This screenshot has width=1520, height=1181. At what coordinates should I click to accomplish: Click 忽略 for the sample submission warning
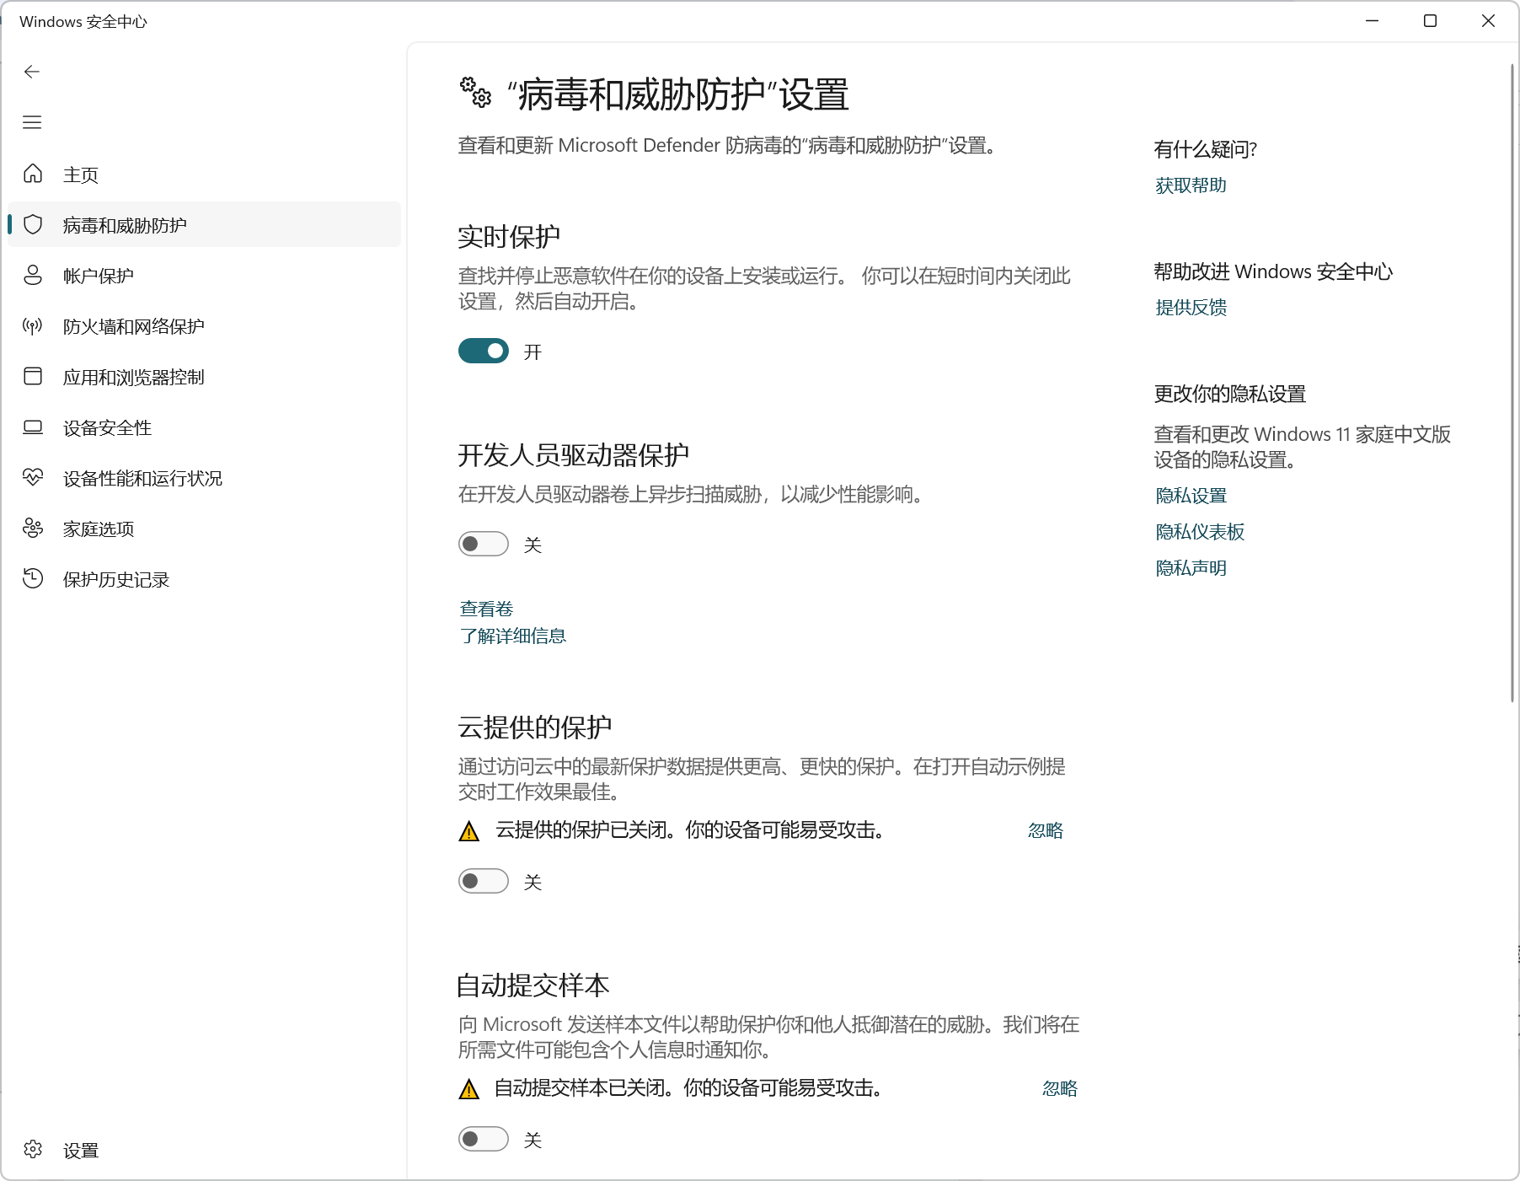coord(1060,1088)
